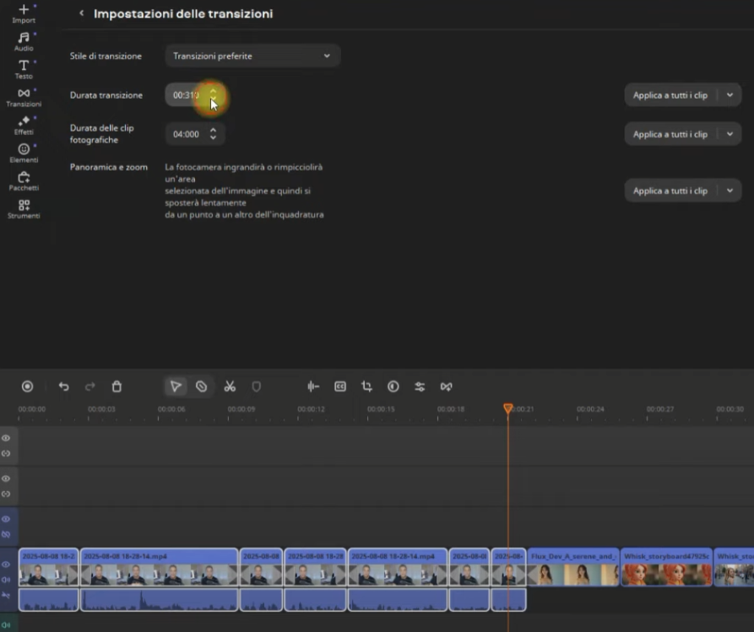Click the 04:000 photo clip duration field

tap(187, 134)
